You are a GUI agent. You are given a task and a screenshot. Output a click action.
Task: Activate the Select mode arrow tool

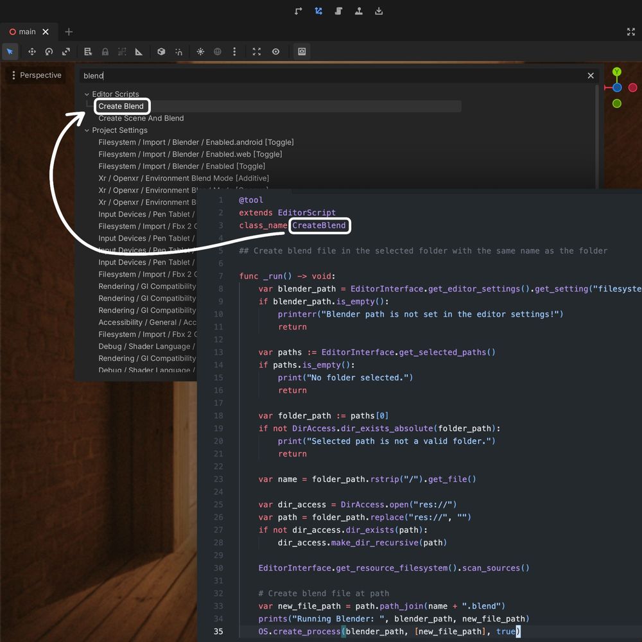pos(10,51)
